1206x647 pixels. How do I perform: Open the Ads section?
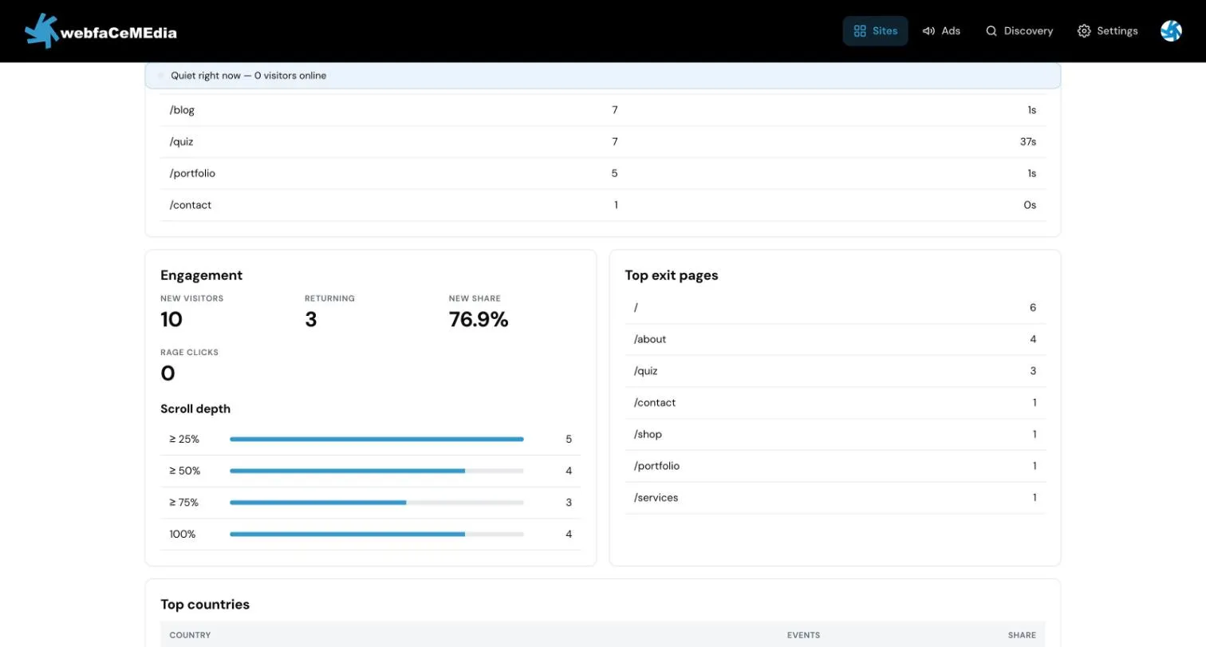coord(941,31)
